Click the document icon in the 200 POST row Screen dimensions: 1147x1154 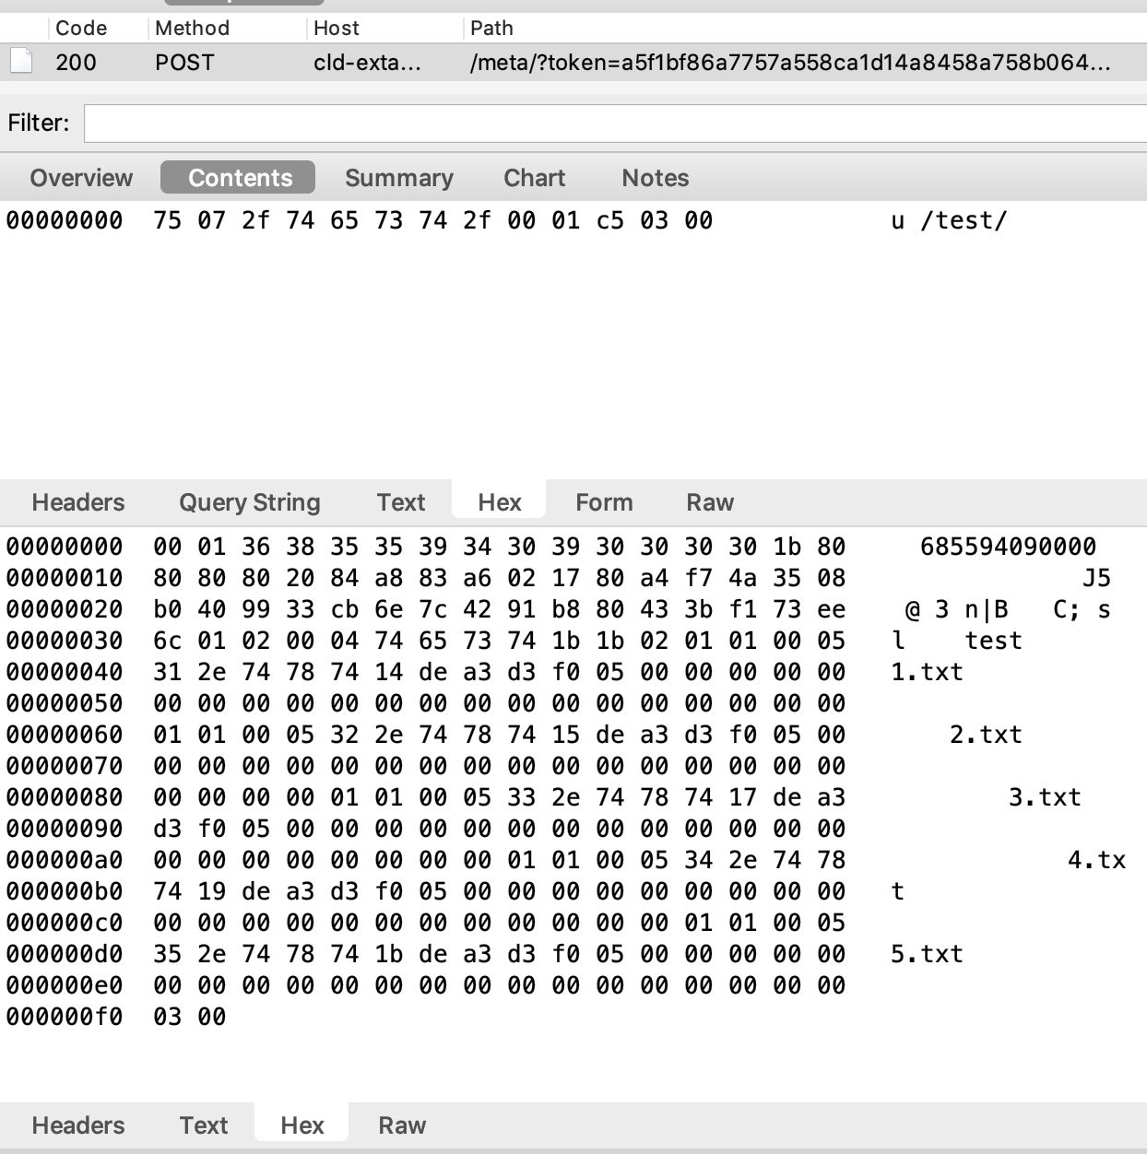coord(21,61)
